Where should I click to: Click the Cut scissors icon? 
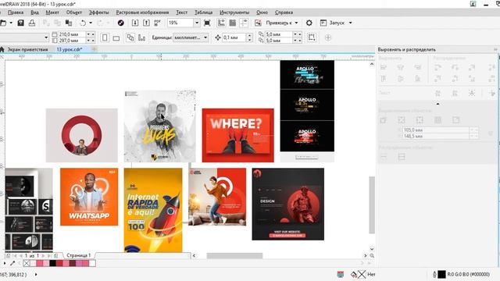click(x=46, y=23)
